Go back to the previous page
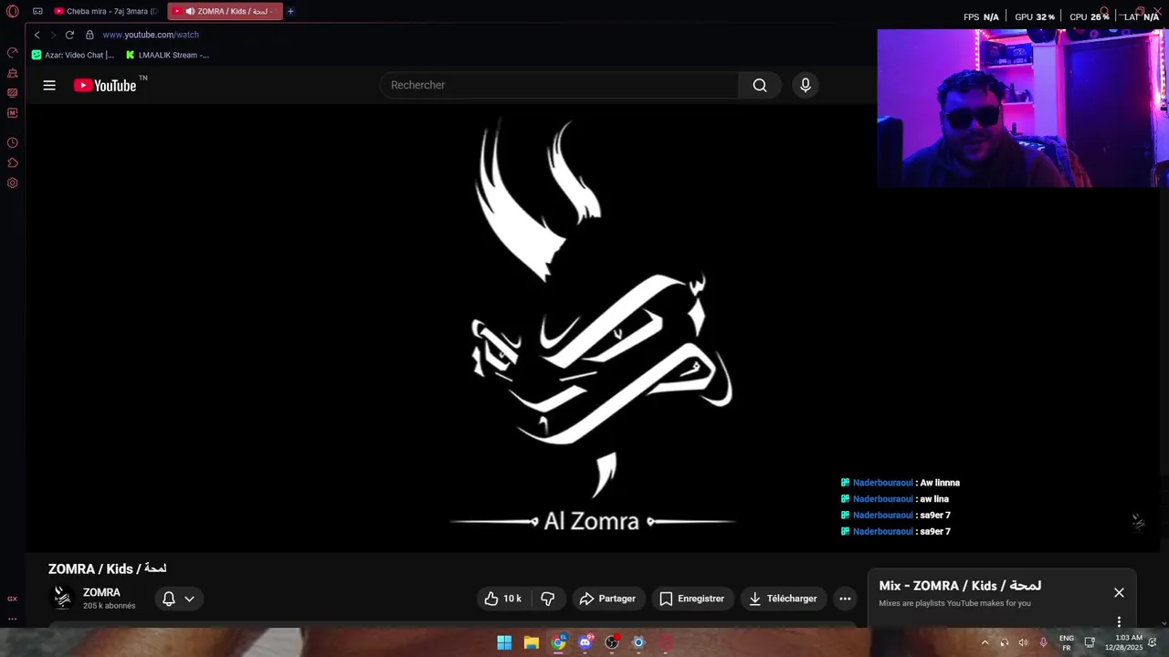The width and height of the screenshot is (1169, 657). (x=37, y=35)
